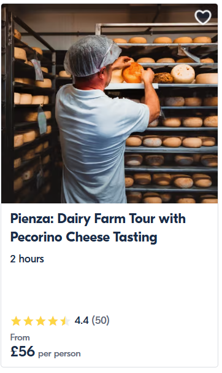Open the (50) reviews count

tap(101, 320)
